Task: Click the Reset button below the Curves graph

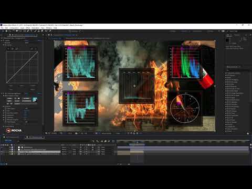Action: [33, 89]
